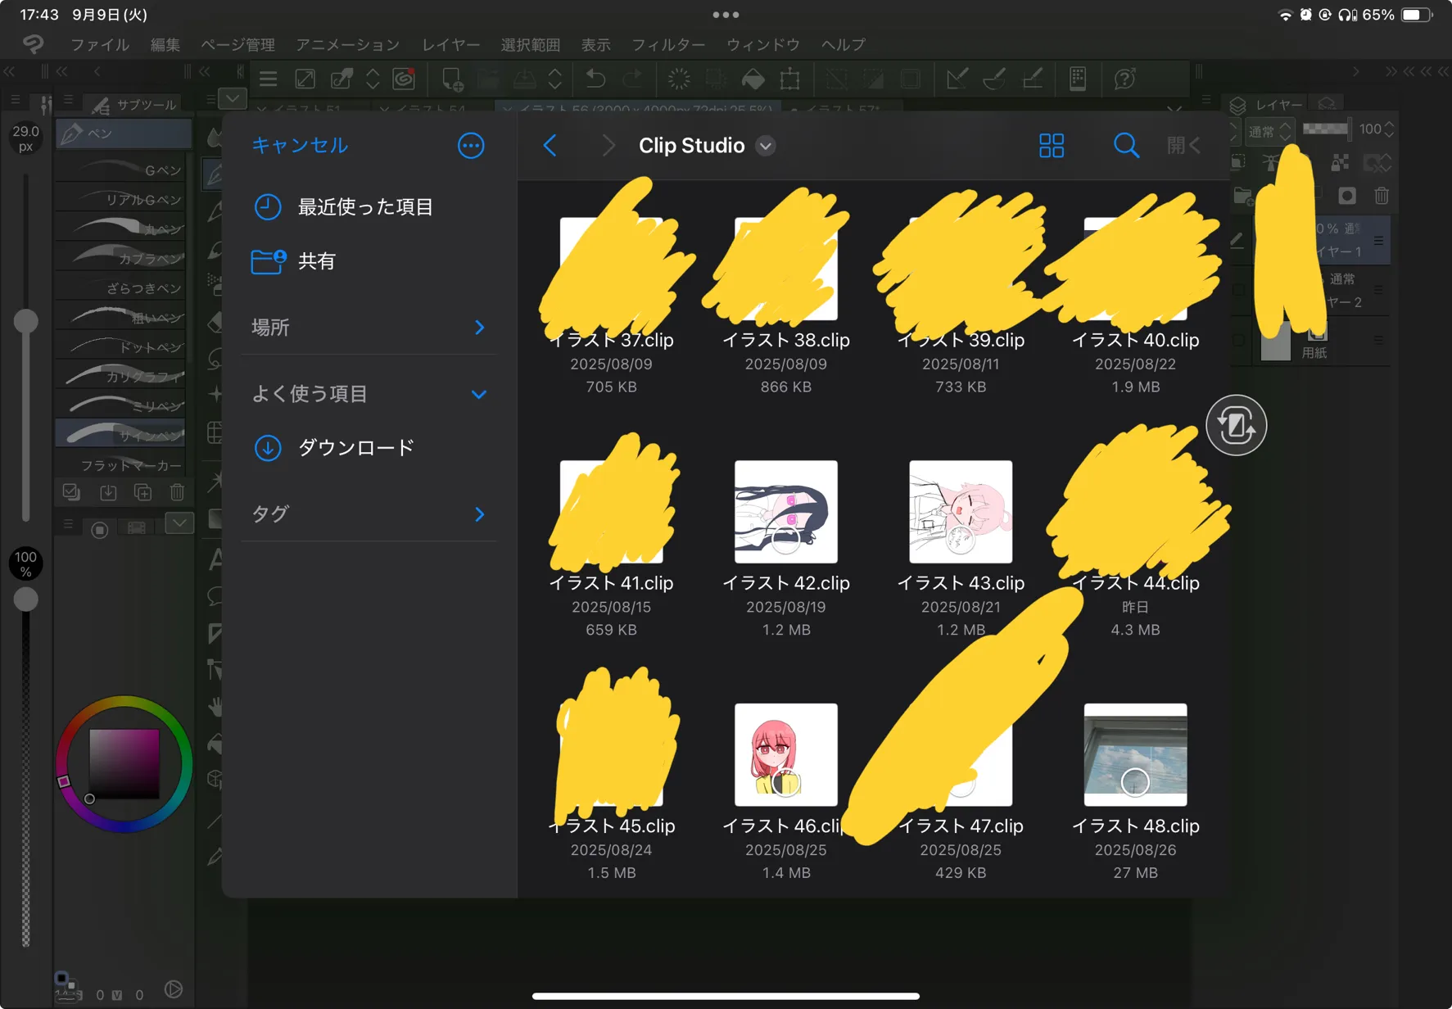
Task: Expand the Tags (タグ) section
Action: click(369, 514)
